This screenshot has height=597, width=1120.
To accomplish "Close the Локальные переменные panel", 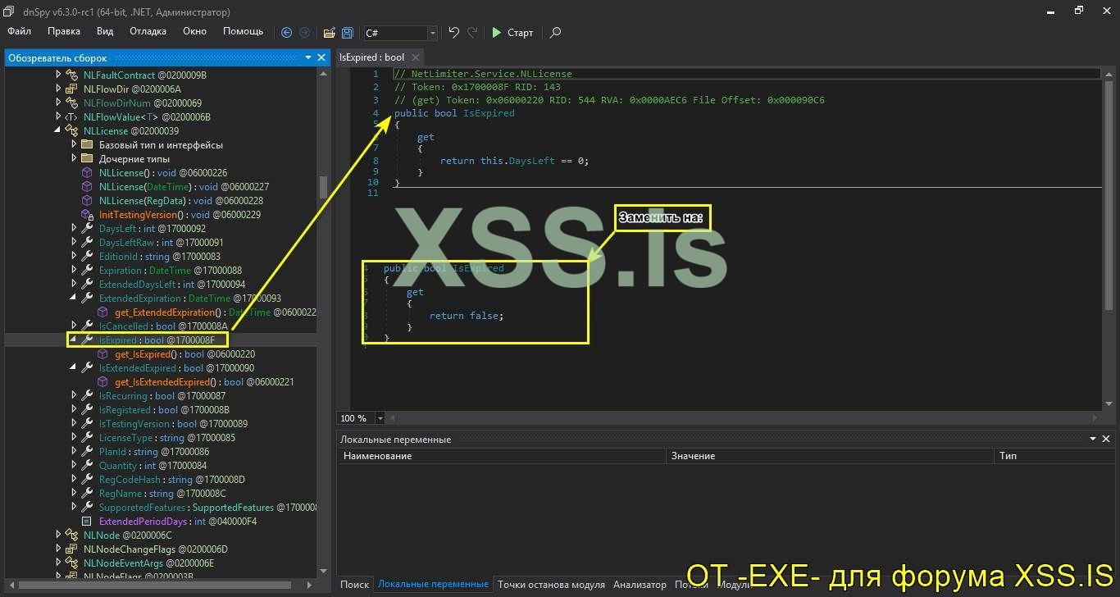I will pos(1107,439).
